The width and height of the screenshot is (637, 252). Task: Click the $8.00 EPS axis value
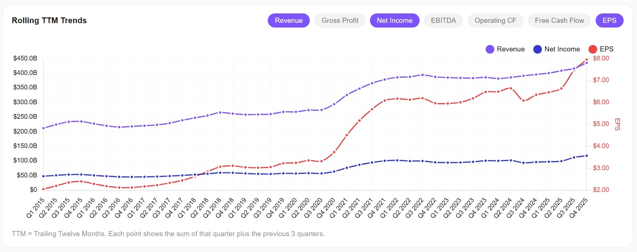click(x=602, y=58)
